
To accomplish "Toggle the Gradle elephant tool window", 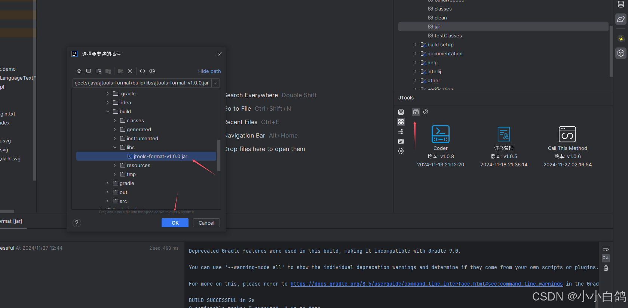I will click(x=621, y=19).
